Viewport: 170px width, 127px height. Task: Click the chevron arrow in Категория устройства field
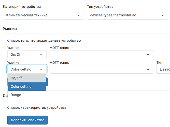pos(79,15)
